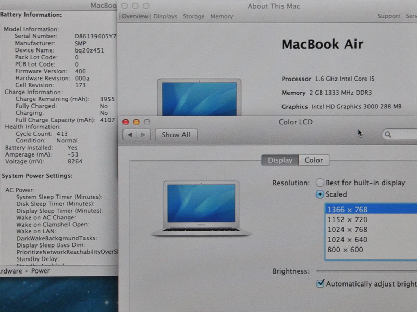This screenshot has height=312, width=417.
Task: Click the MacBook Air title in About This Mac
Action: coord(322,44)
